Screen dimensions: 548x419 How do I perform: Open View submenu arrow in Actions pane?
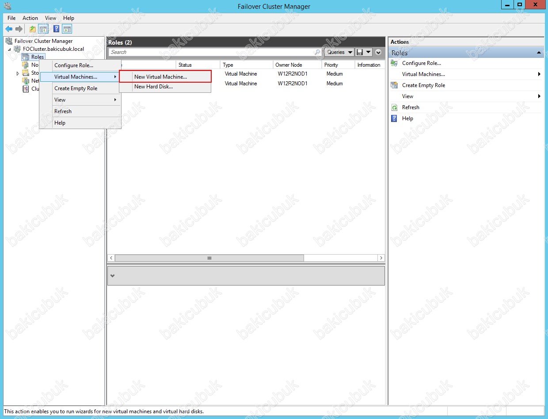(539, 96)
